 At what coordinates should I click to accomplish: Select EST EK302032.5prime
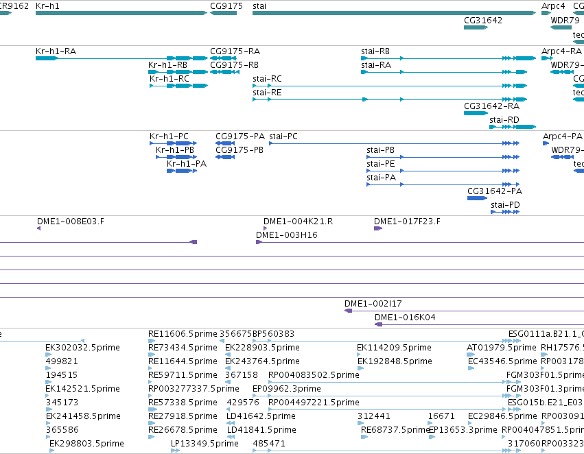[49, 355]
